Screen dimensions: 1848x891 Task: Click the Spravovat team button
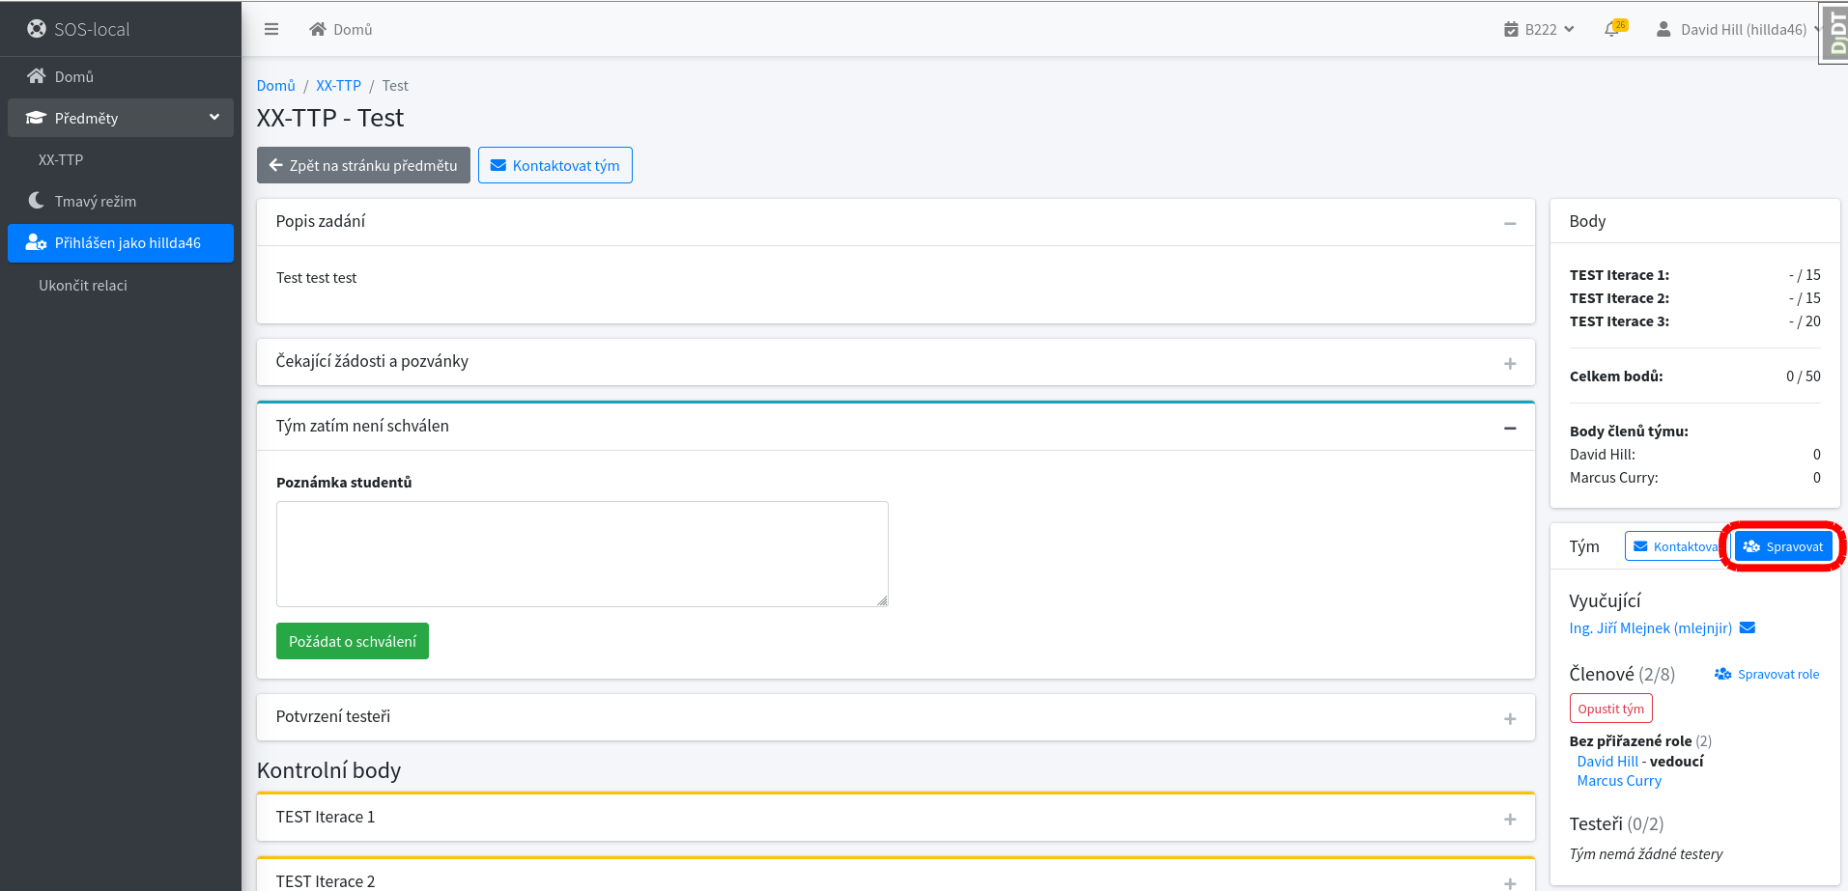(x=1783, y=546)
